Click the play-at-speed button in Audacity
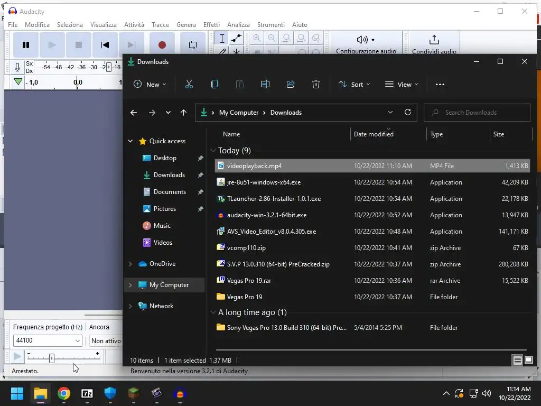The width and height of the screenshot is (541, 406). pos(17,356)
